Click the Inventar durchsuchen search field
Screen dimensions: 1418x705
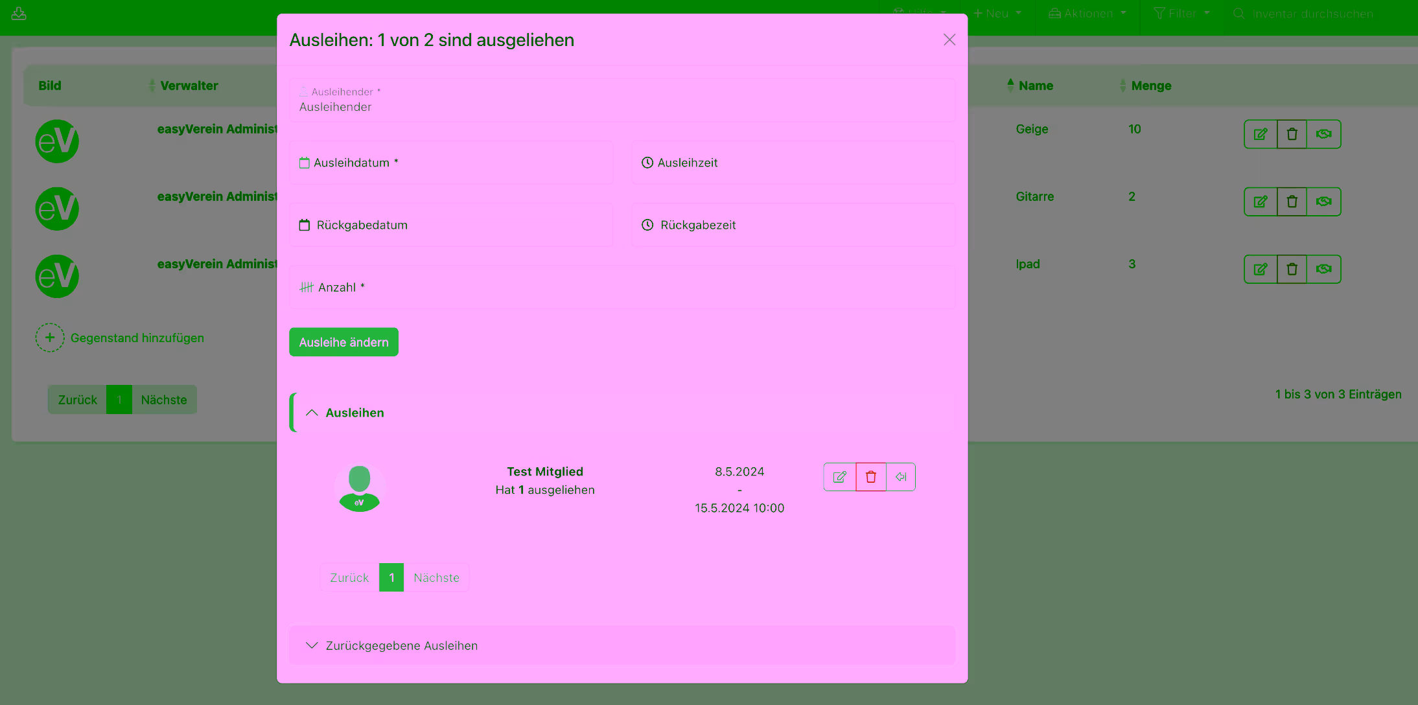(1312, 14)
